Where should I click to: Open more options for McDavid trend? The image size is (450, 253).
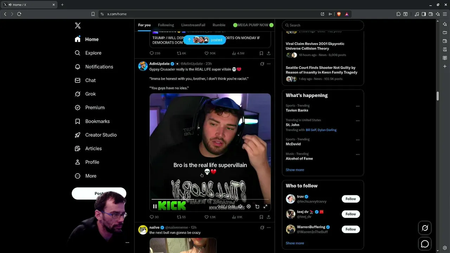(358, 140)
